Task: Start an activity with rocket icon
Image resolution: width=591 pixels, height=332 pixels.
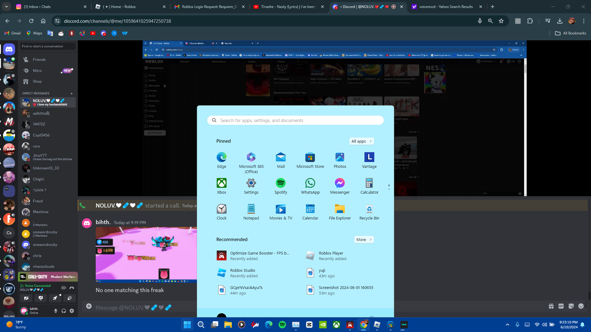Action: pos(55,298)
